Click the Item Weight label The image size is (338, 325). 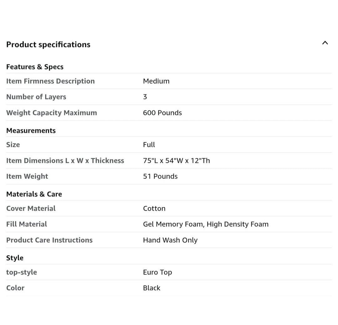(x=27, y=176)
